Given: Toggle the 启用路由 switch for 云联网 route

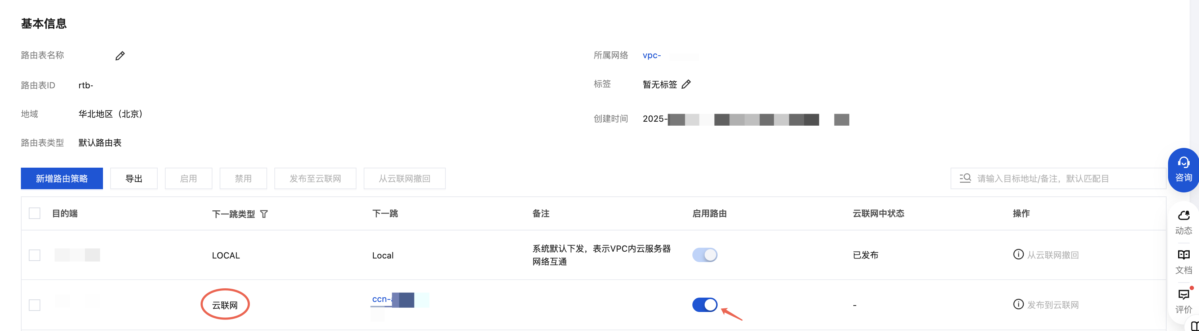Looking at the screenshot, I should click(705, 305).
